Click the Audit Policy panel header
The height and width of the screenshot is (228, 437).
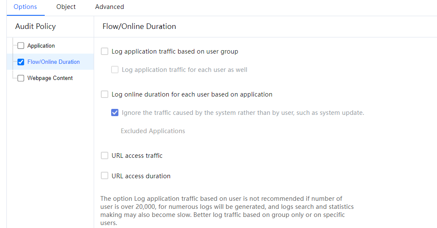(x=35, y=26)
